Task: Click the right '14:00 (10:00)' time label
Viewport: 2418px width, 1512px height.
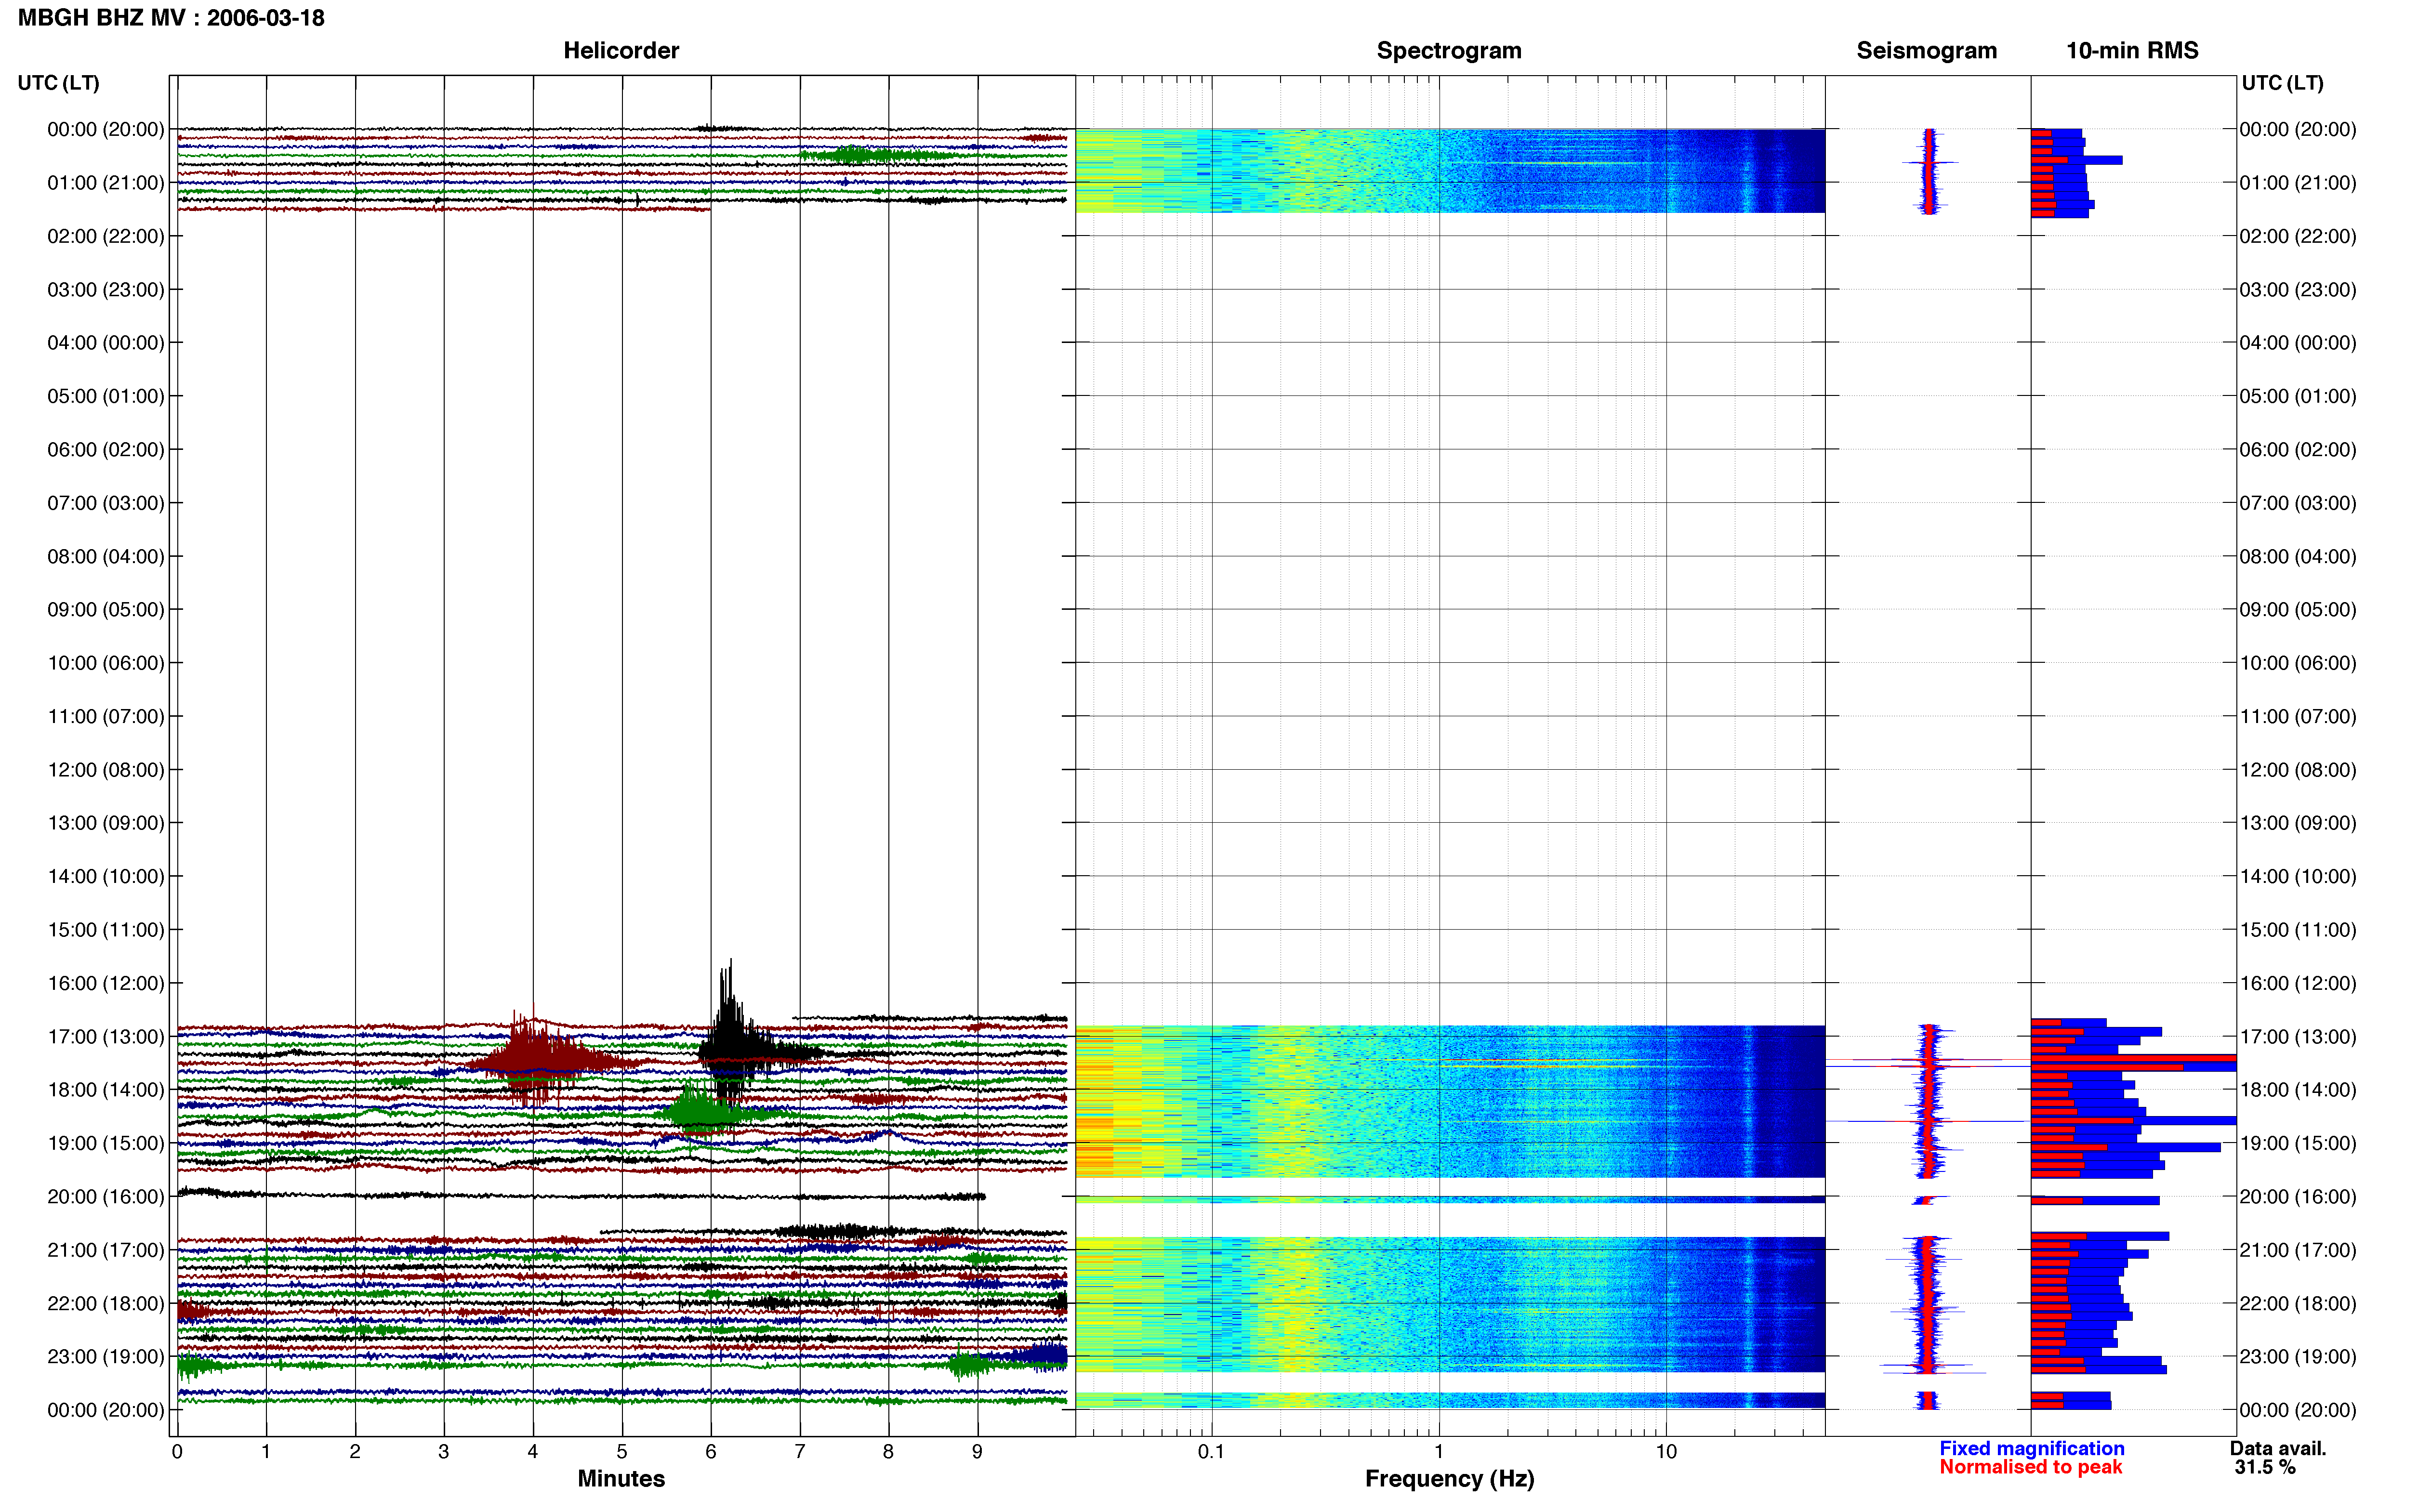Action: [x=2298, y=877]
